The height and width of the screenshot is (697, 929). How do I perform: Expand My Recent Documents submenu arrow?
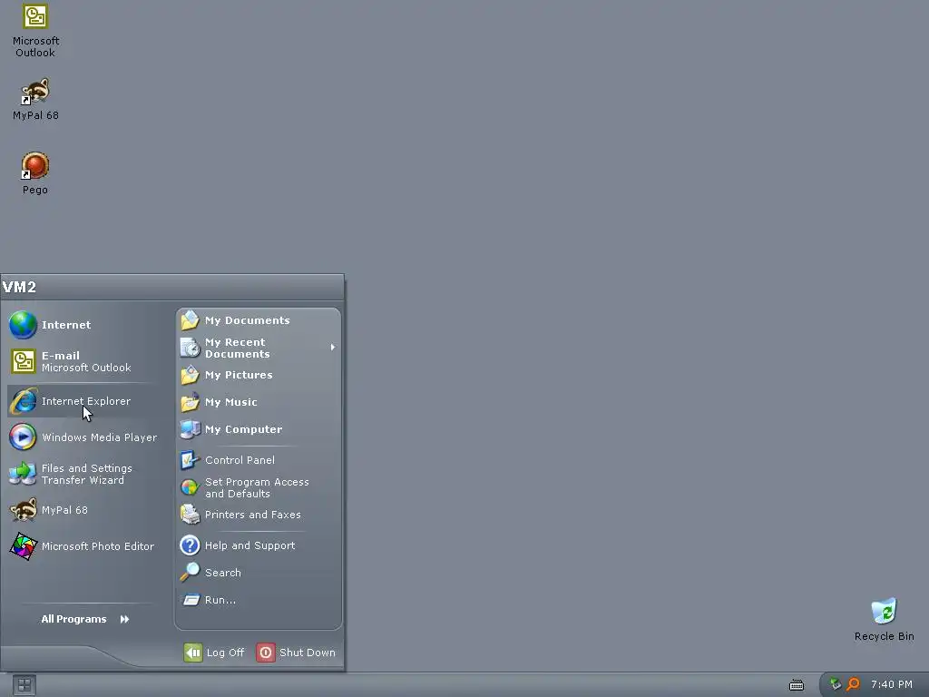333,348
